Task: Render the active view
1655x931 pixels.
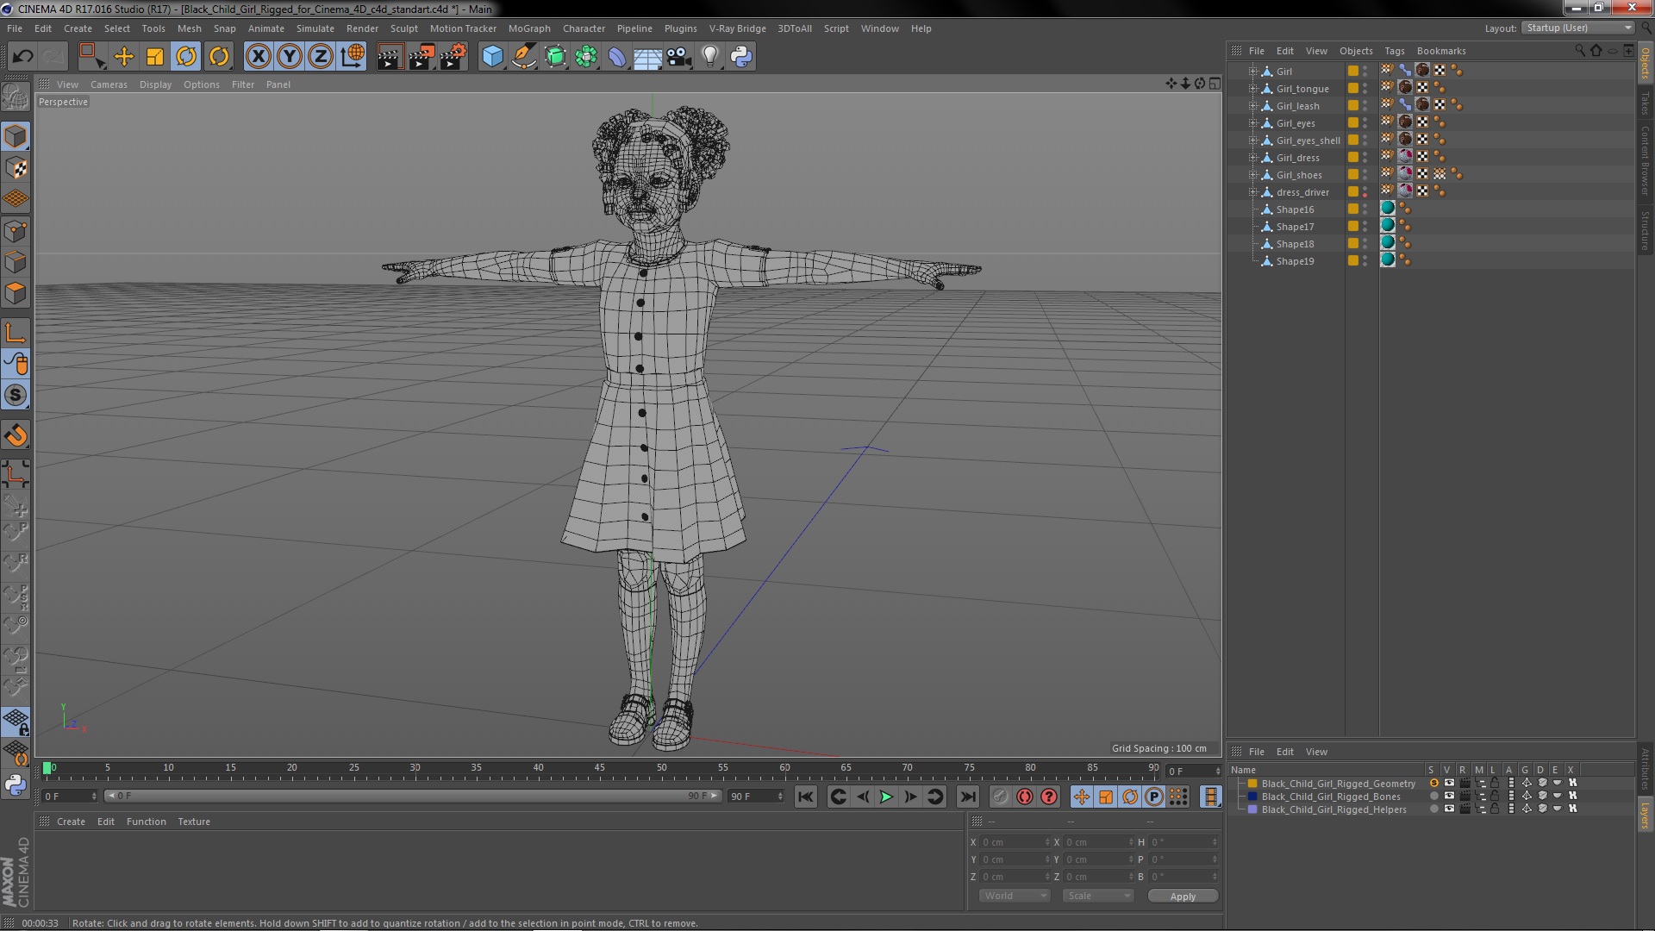Action: tap(390, 57)
